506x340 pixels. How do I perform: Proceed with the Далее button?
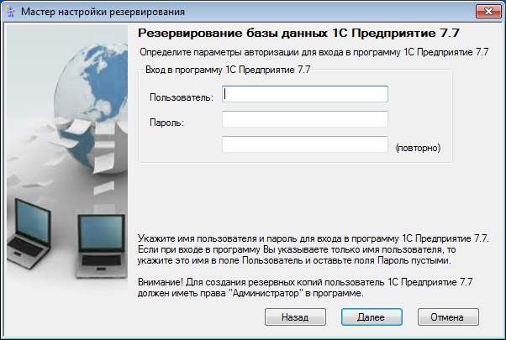pos(372,317)
